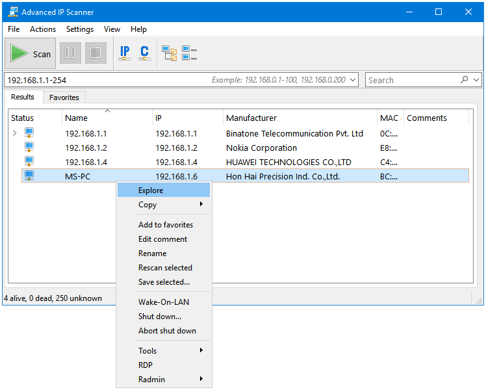486x390 pixels.
Task: Sort by the Comments column header
Action: (436, 118)
